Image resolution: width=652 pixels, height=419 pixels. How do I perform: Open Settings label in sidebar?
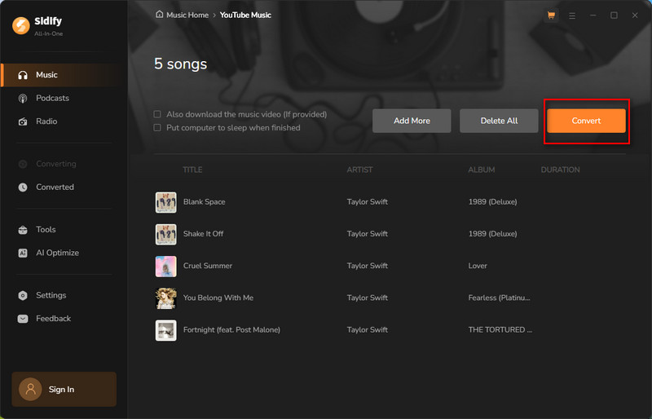[x=51, y=295]
